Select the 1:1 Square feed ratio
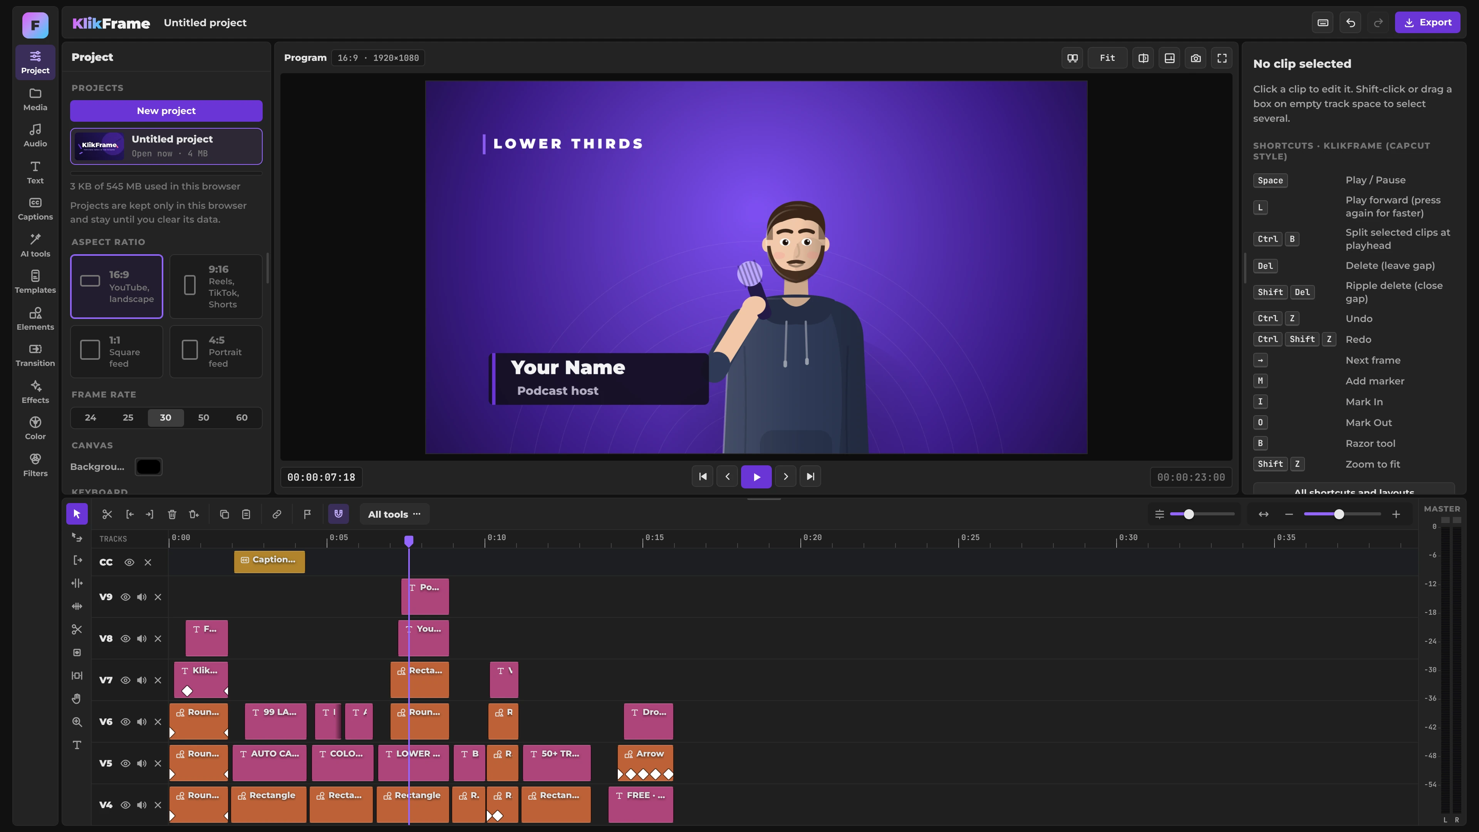The height and width of the screenshot is (832, 1479). pyautogui.click(x=117, y=351)
